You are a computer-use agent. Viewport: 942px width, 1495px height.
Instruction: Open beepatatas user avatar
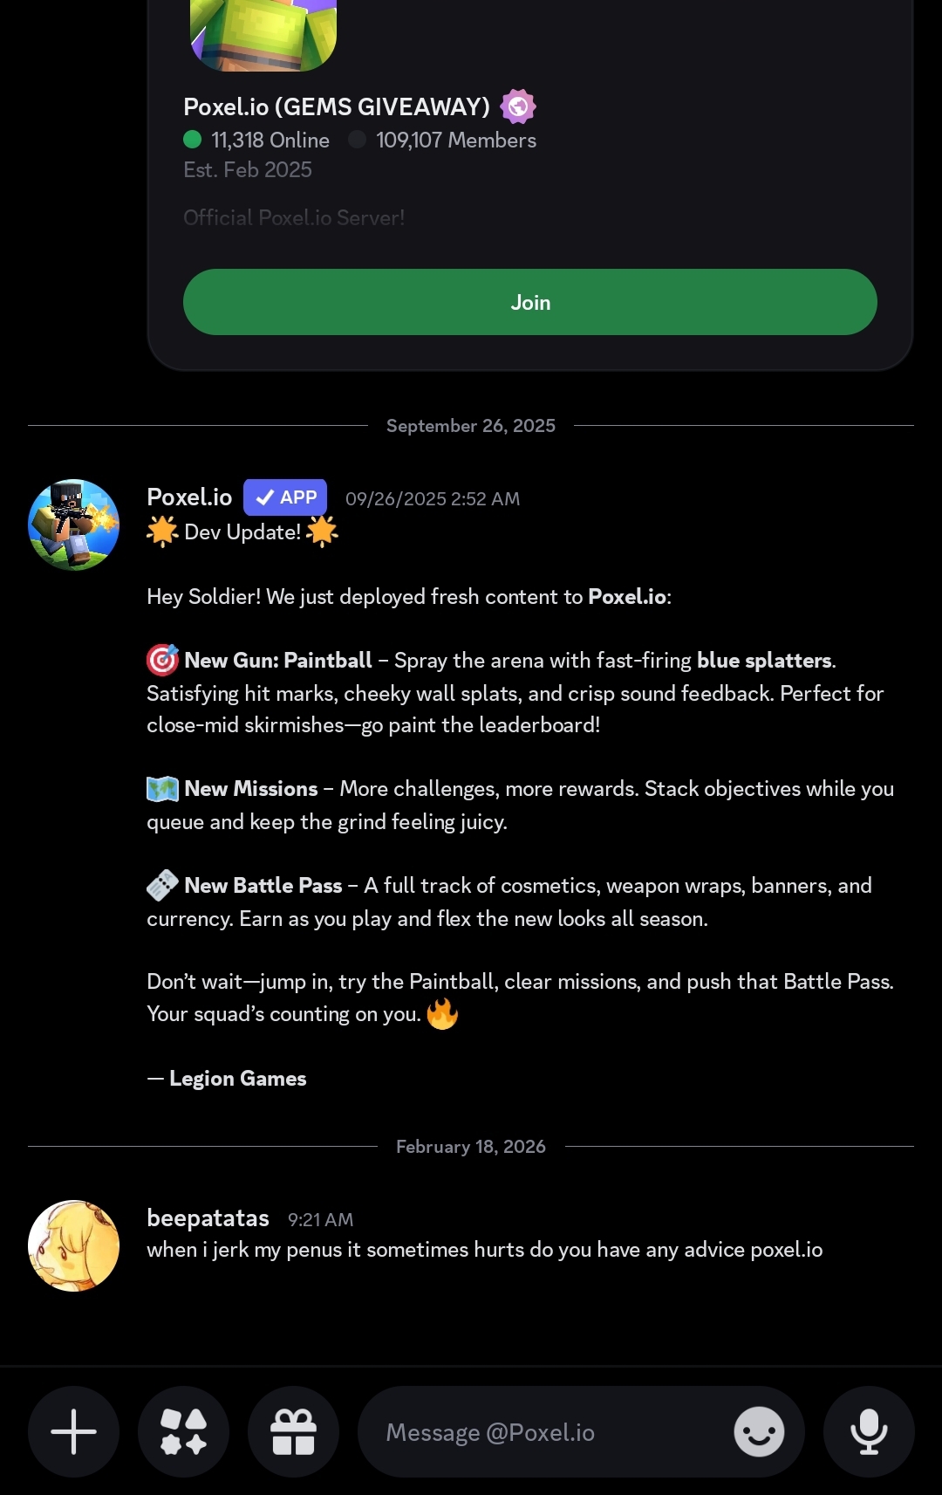tap(73, 1245)
